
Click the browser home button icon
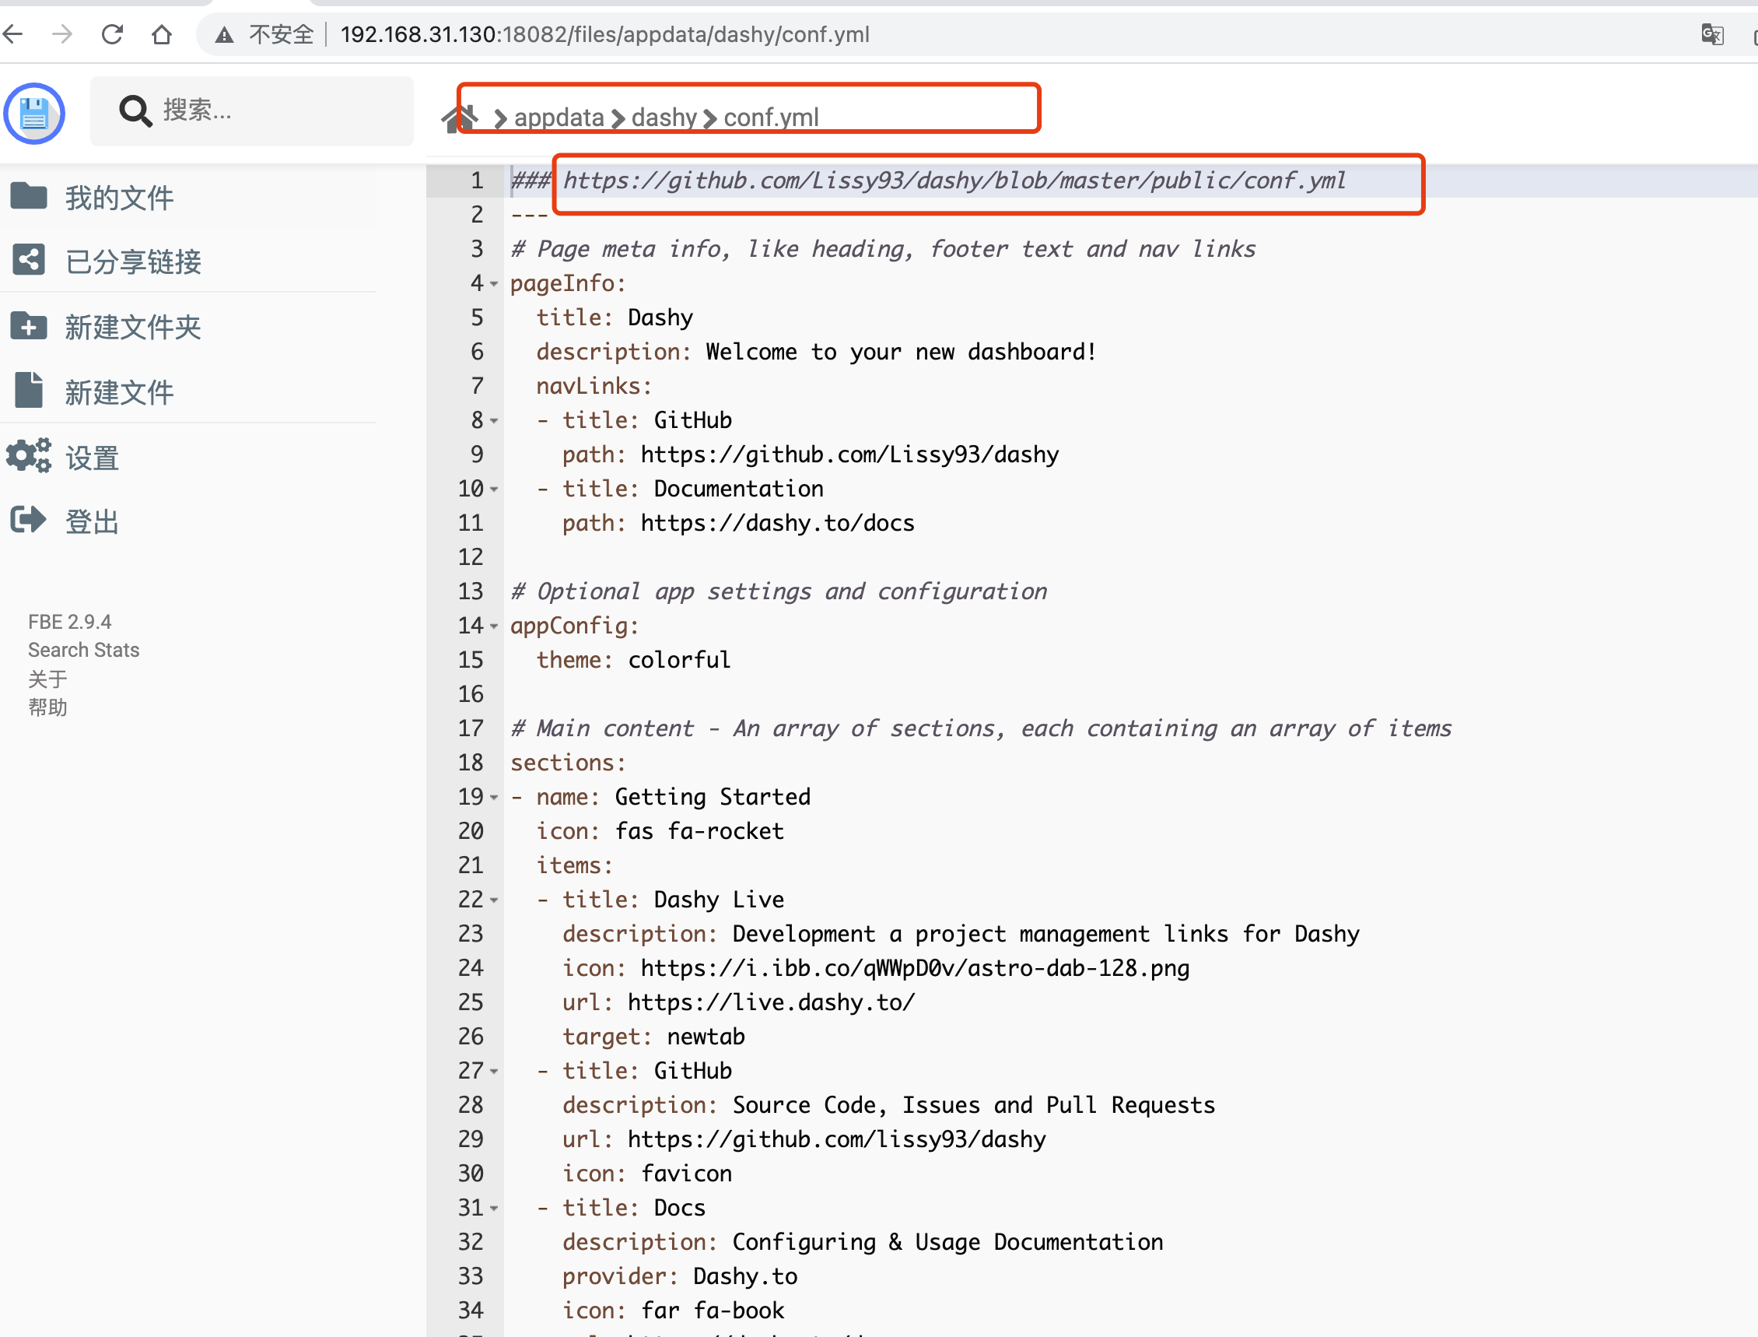(162, 34)
